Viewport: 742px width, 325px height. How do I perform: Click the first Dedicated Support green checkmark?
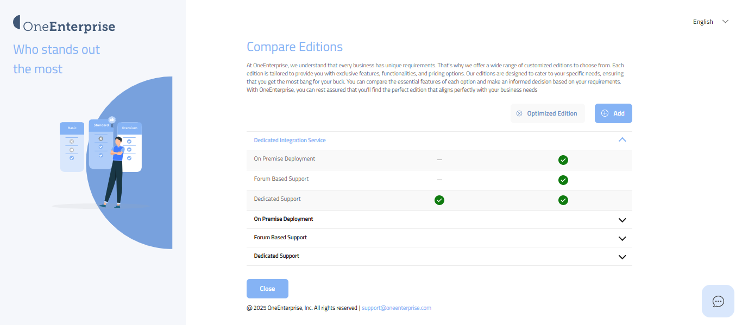pos(439,200)
